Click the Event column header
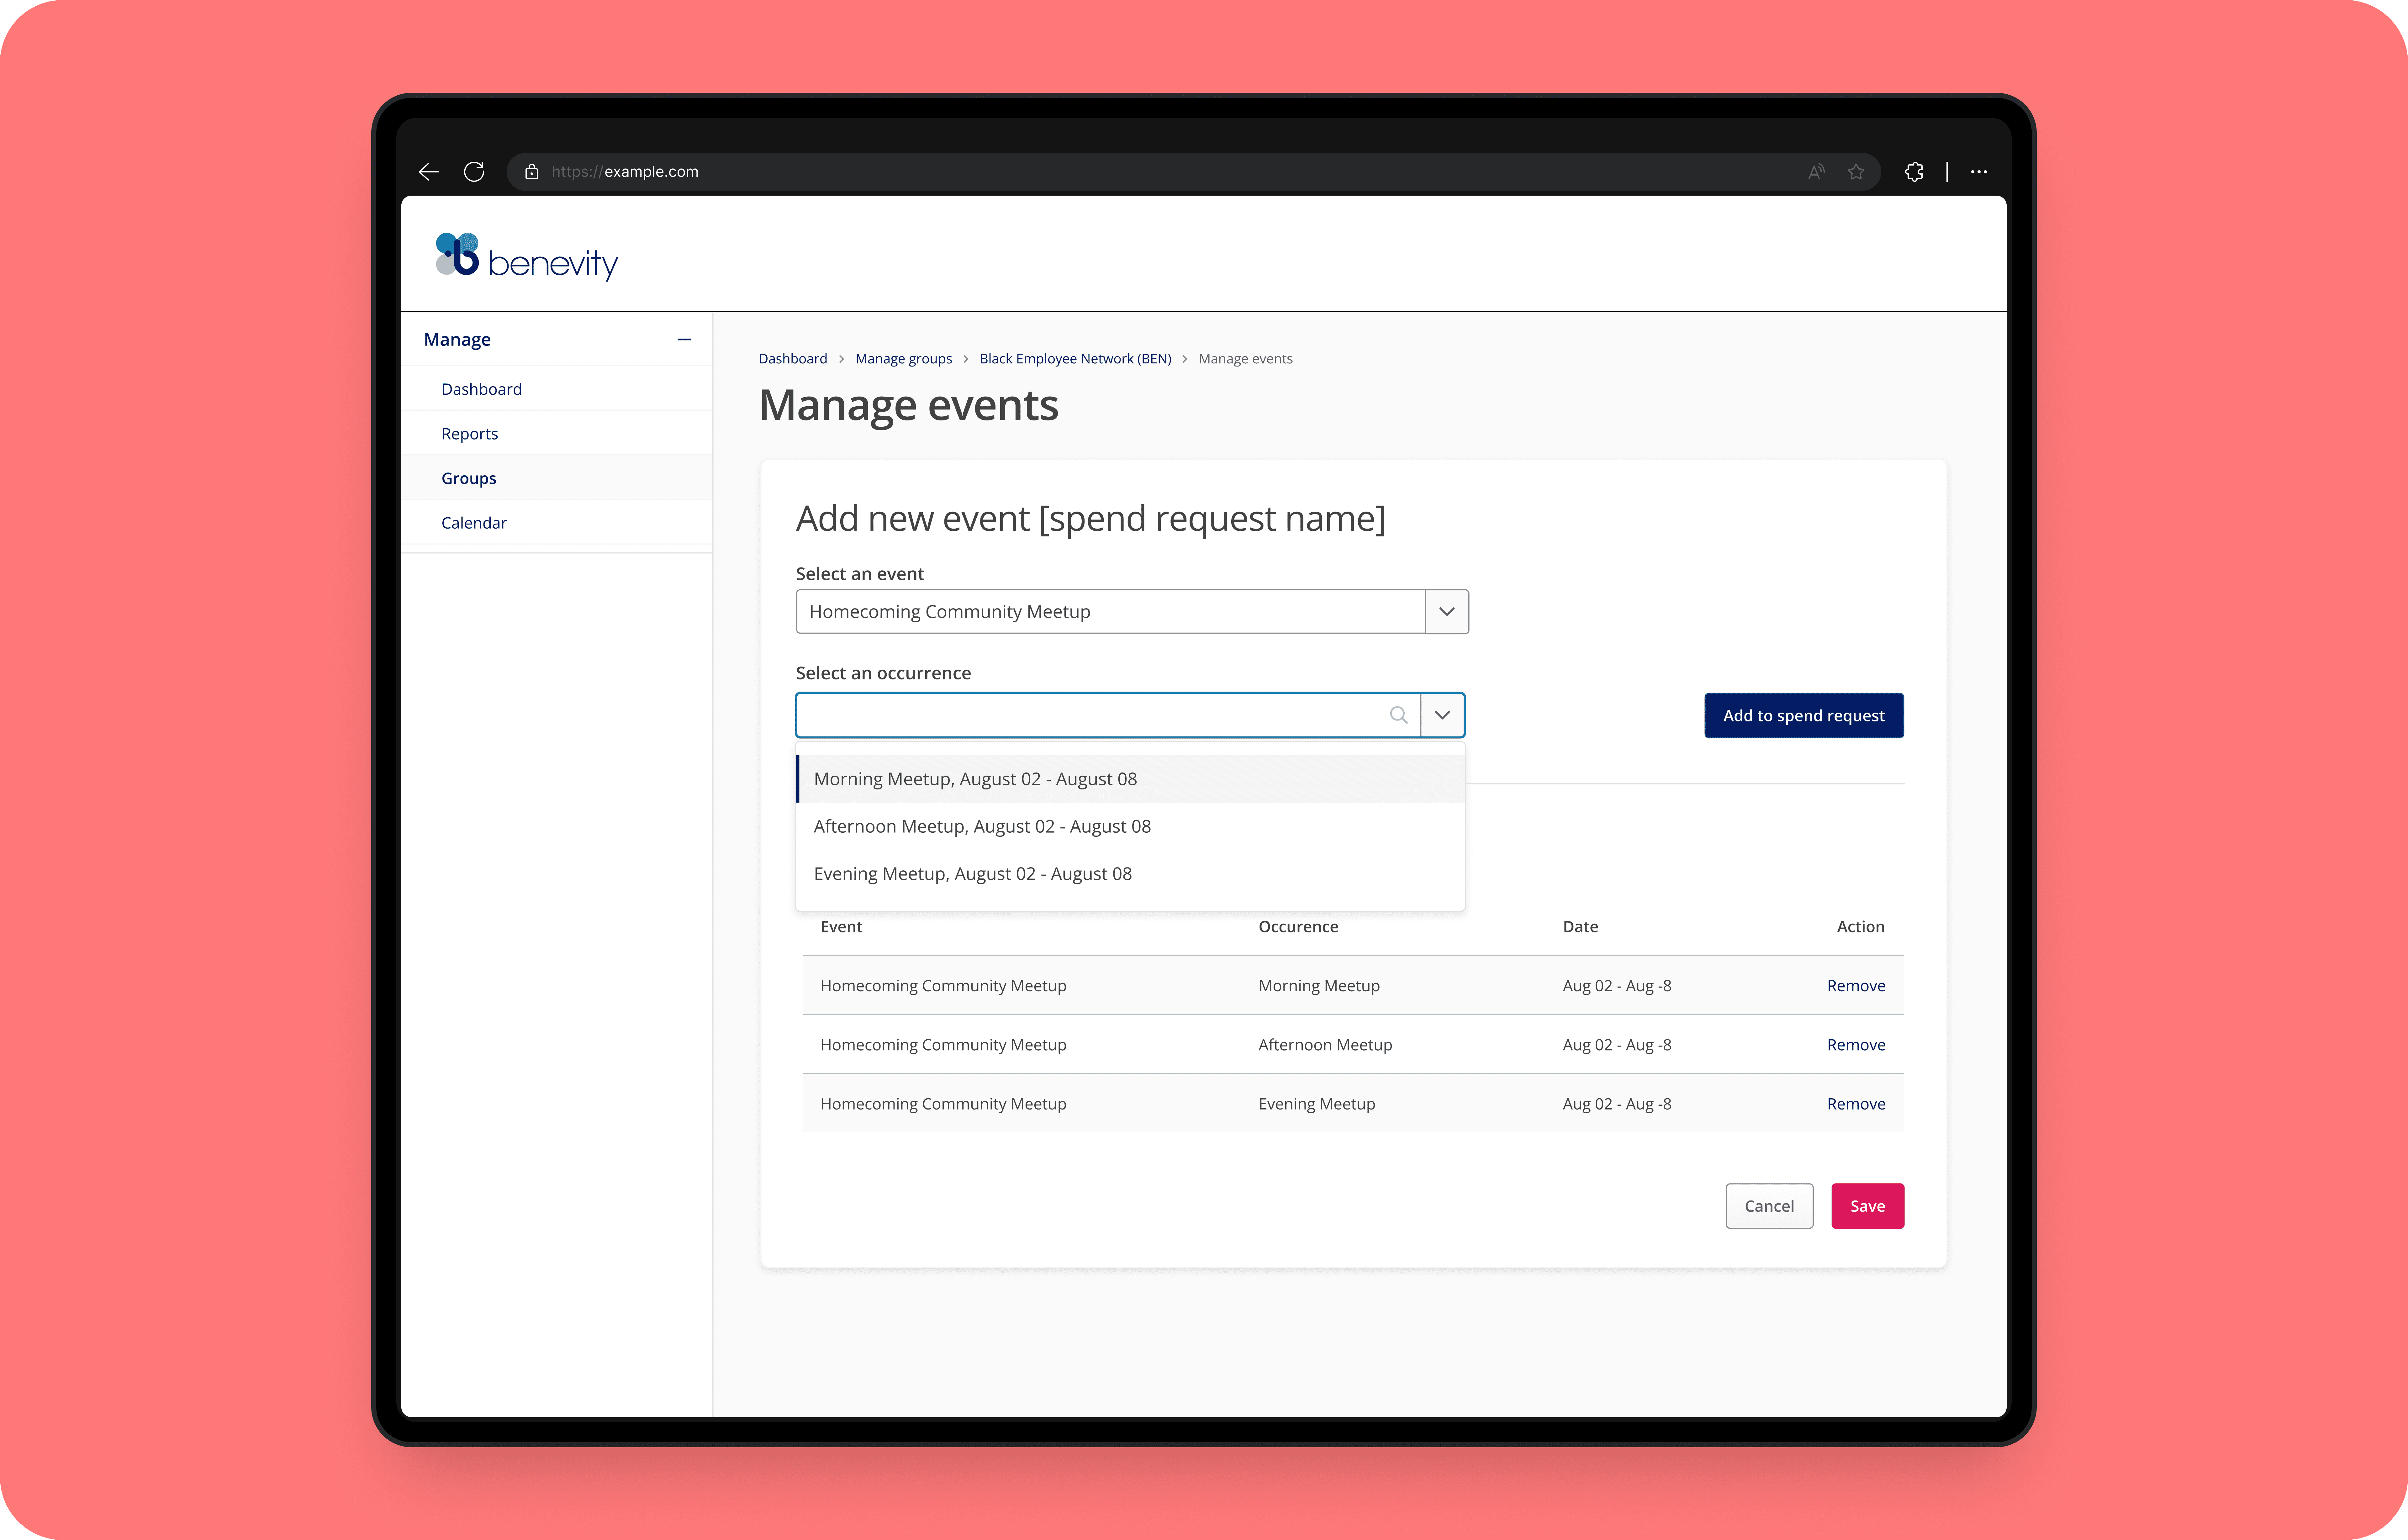Screen dimensions: 2408x1540 [841, 927]
